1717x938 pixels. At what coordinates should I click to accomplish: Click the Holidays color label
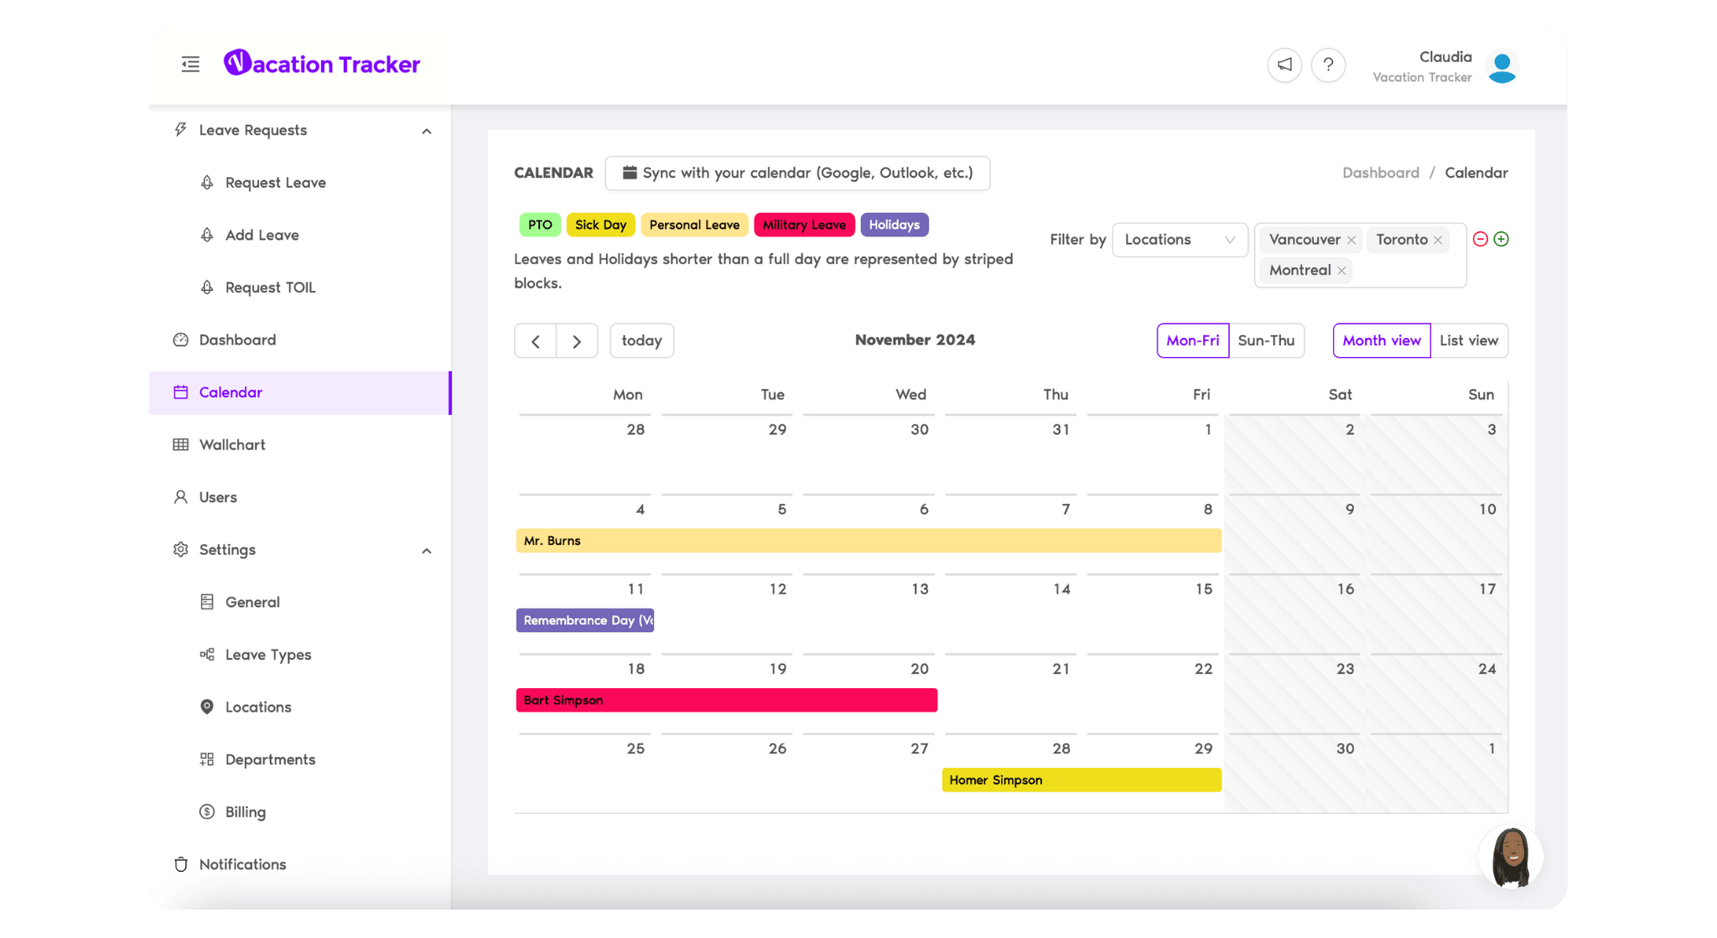[x=894, y=224]
